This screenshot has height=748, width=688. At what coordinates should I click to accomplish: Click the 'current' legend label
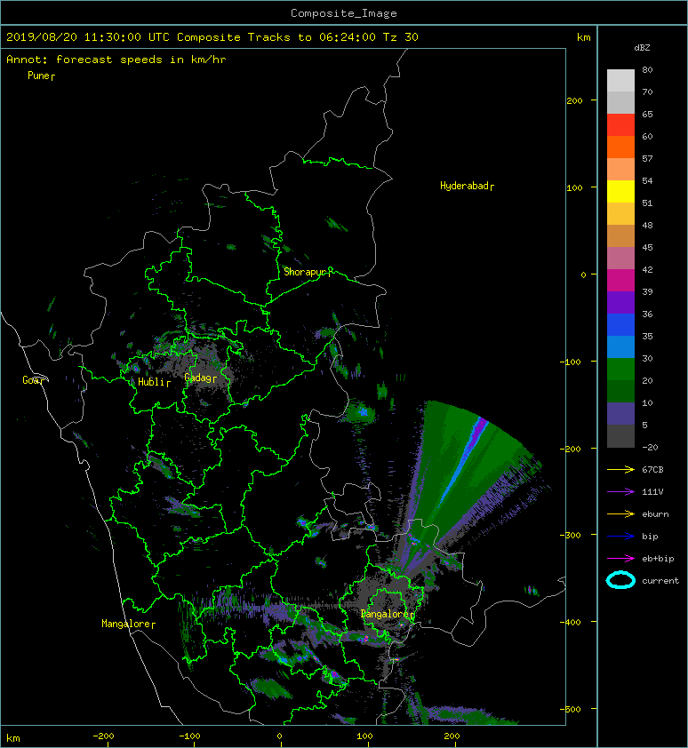pos(660,581)
